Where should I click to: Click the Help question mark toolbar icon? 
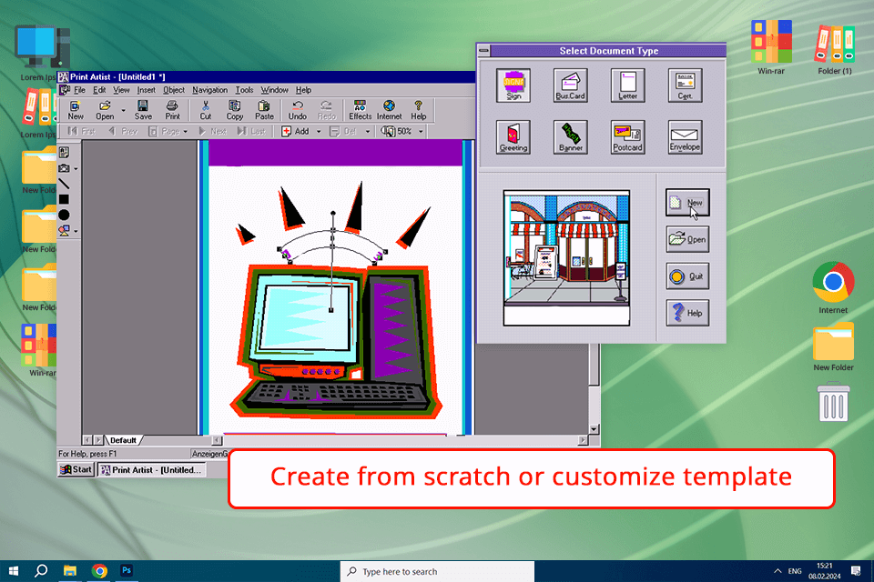point(418,110)
